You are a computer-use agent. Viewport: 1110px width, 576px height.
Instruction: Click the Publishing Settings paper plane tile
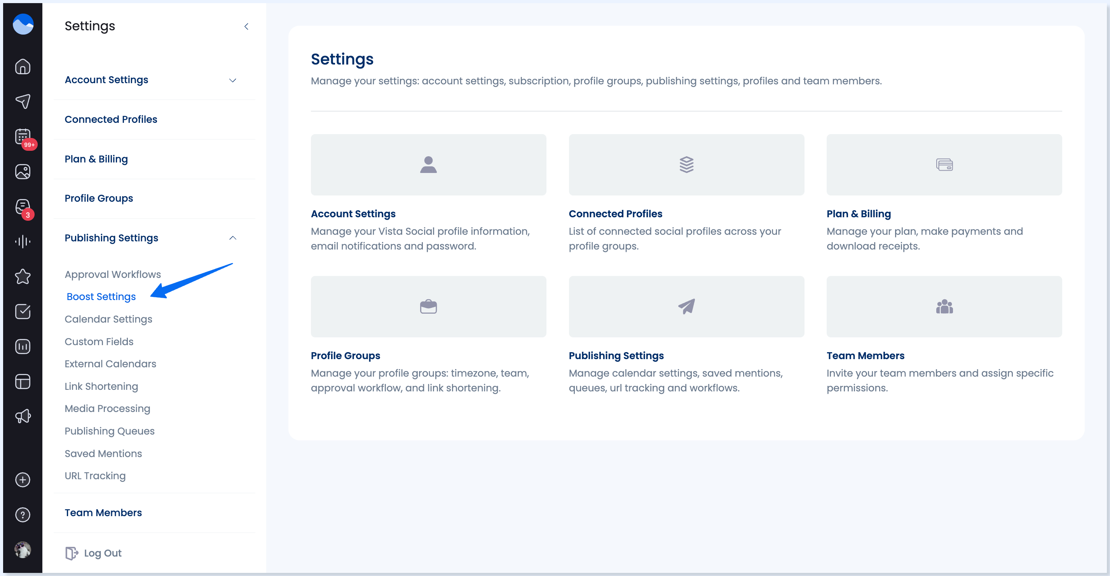[686, 306]
